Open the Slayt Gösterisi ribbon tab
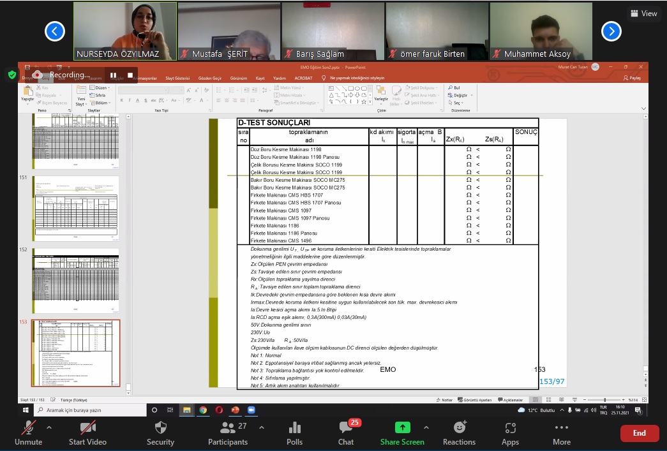The height and width of the screenshot is (451, 667). click(x=177, y=78)
